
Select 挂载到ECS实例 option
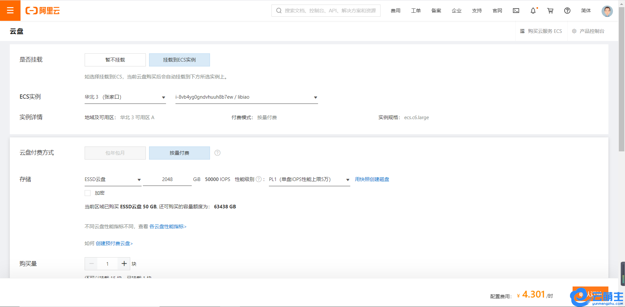[179, 60]
